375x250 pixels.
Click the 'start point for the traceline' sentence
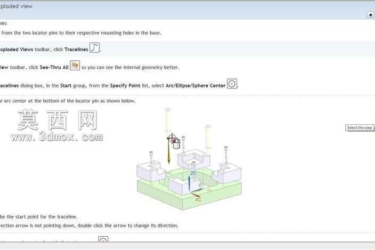(39, 217)
